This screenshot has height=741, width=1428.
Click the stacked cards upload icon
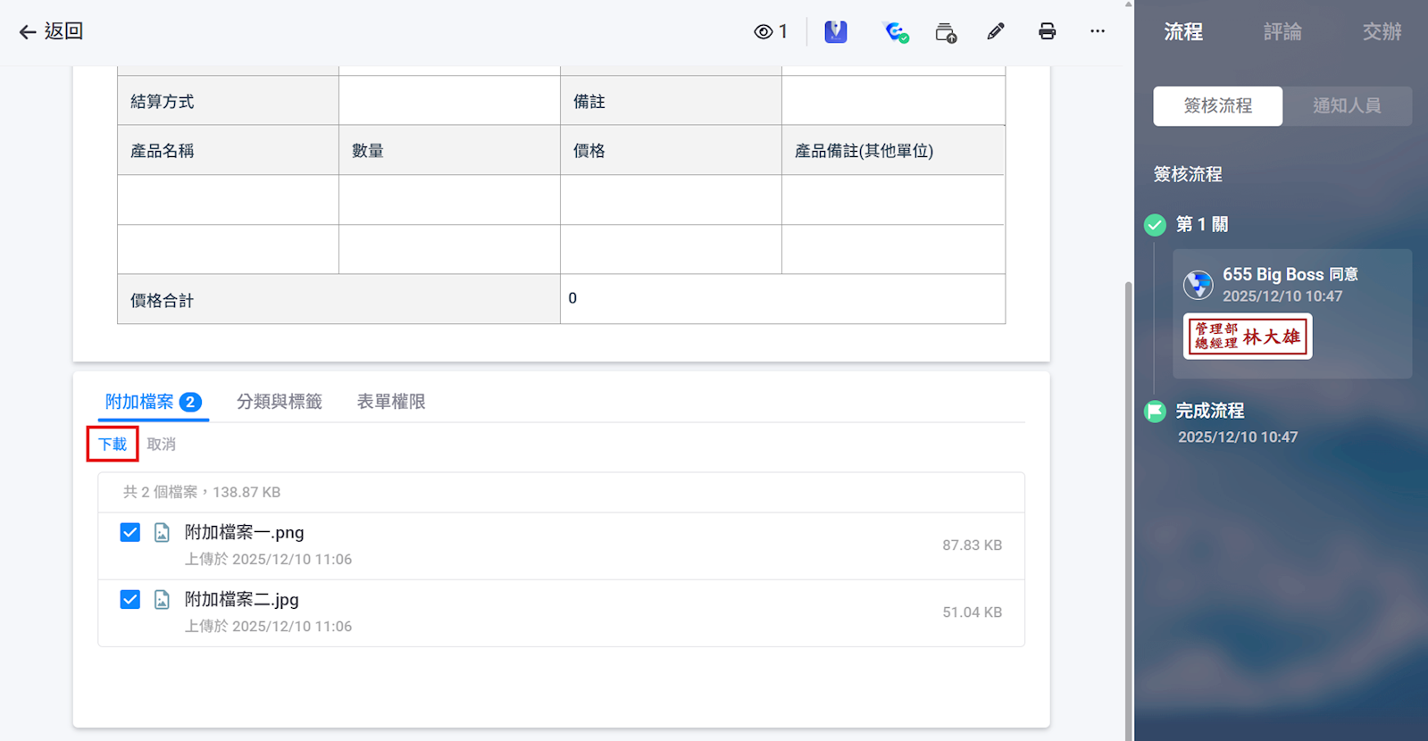[946, 33]
